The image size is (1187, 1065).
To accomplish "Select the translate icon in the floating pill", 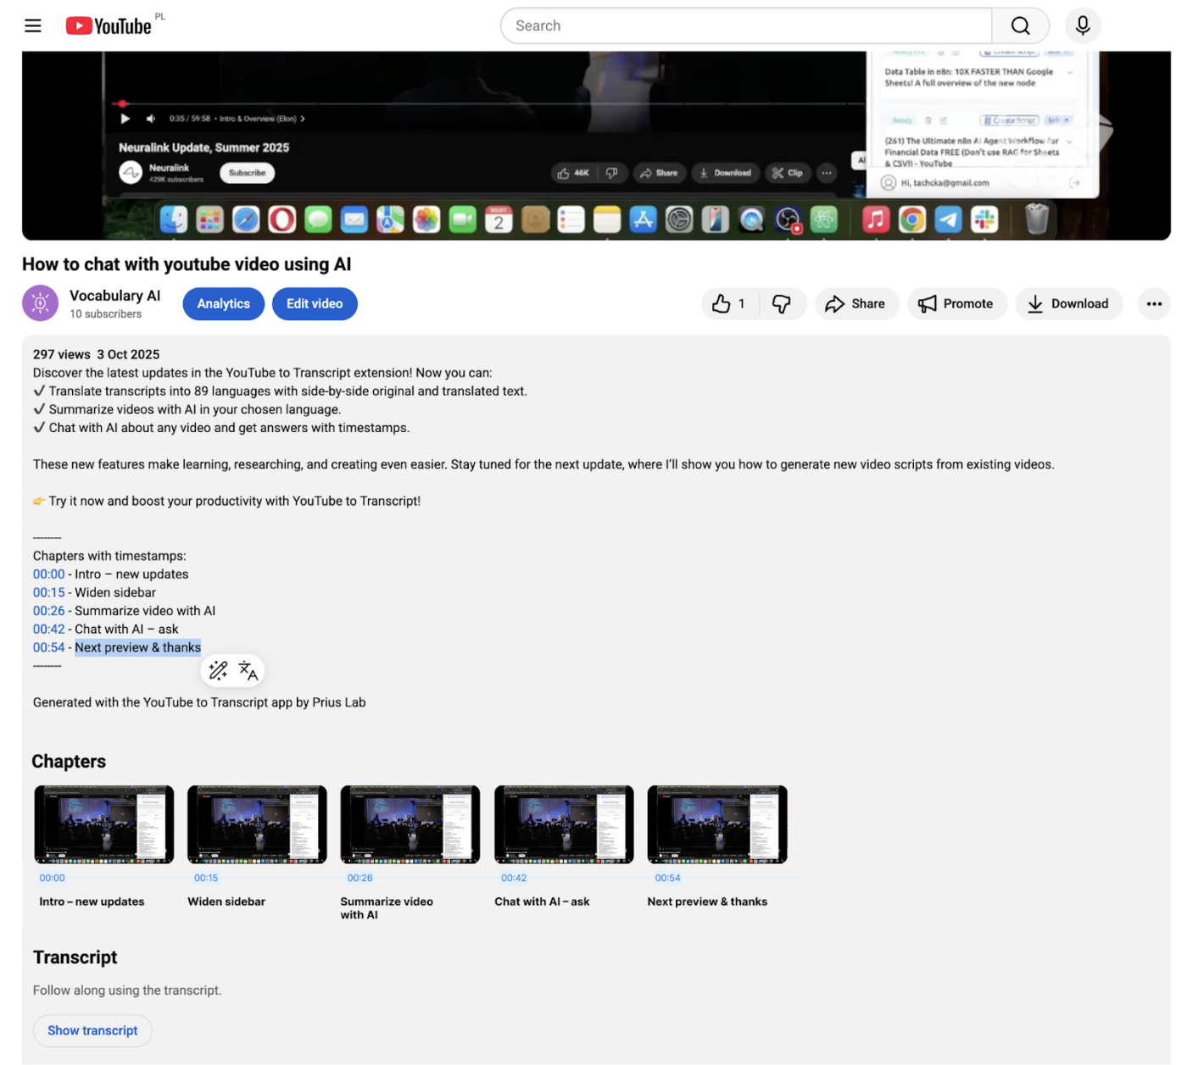I will coord(247,670).
